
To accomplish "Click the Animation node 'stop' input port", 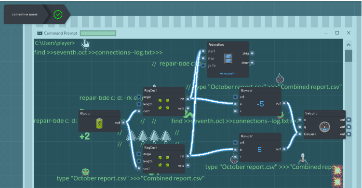I will point(203,58).
